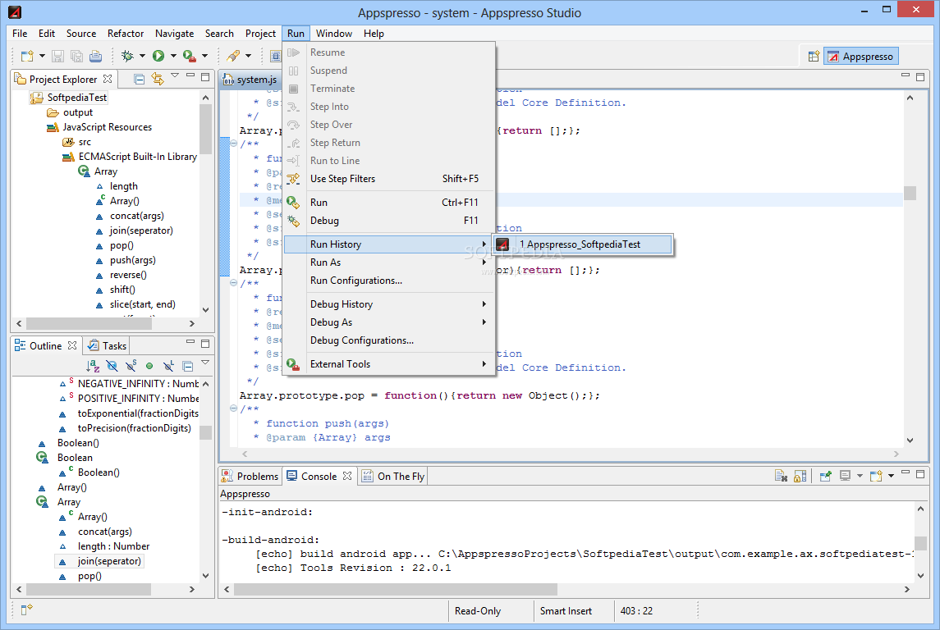The width and height of the screenshot is (940, 630).
Task: Click Collapse All in Project Explorer
Action: 139,79
